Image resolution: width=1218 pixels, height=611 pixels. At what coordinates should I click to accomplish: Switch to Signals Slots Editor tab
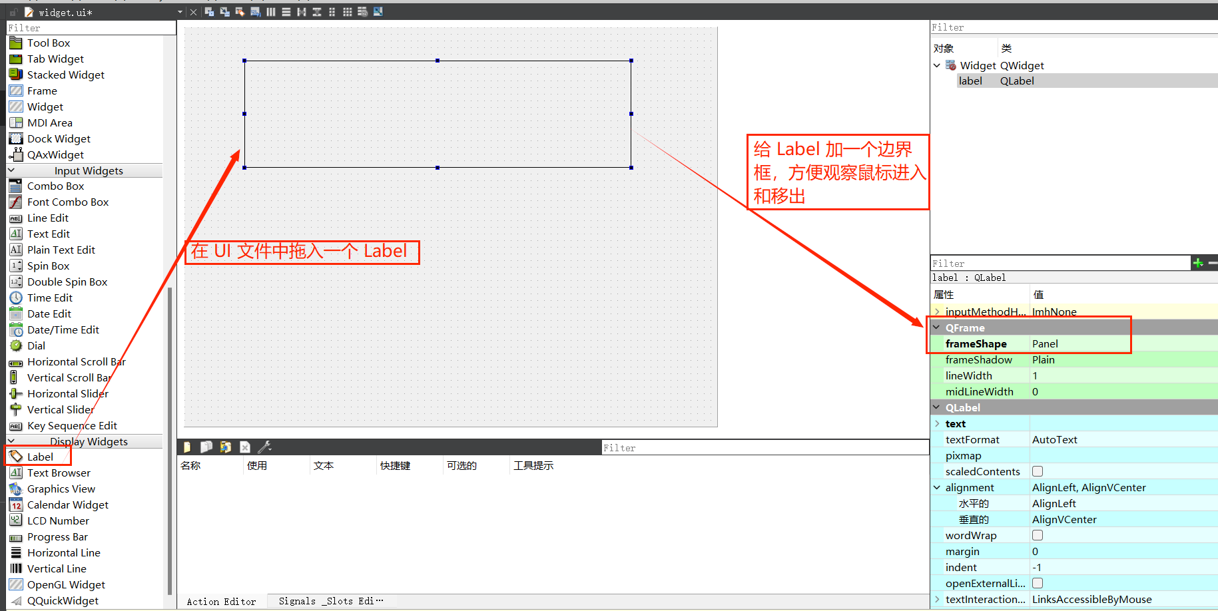coord(331,601)
